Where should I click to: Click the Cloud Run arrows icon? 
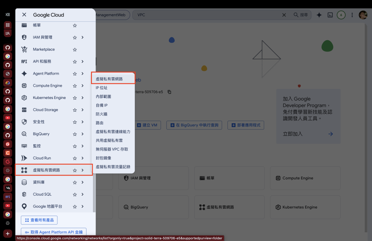tap(24, 158)
